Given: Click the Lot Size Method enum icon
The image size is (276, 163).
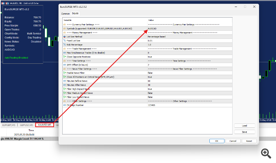Looking at the screenshot, I should click(x=64, y=37).
